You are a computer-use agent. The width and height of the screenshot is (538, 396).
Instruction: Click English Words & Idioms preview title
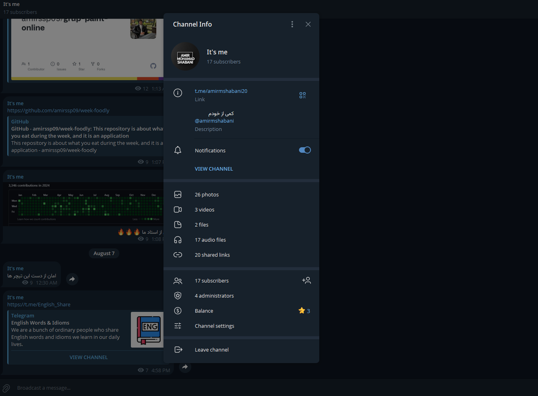[x=40, y=323]
